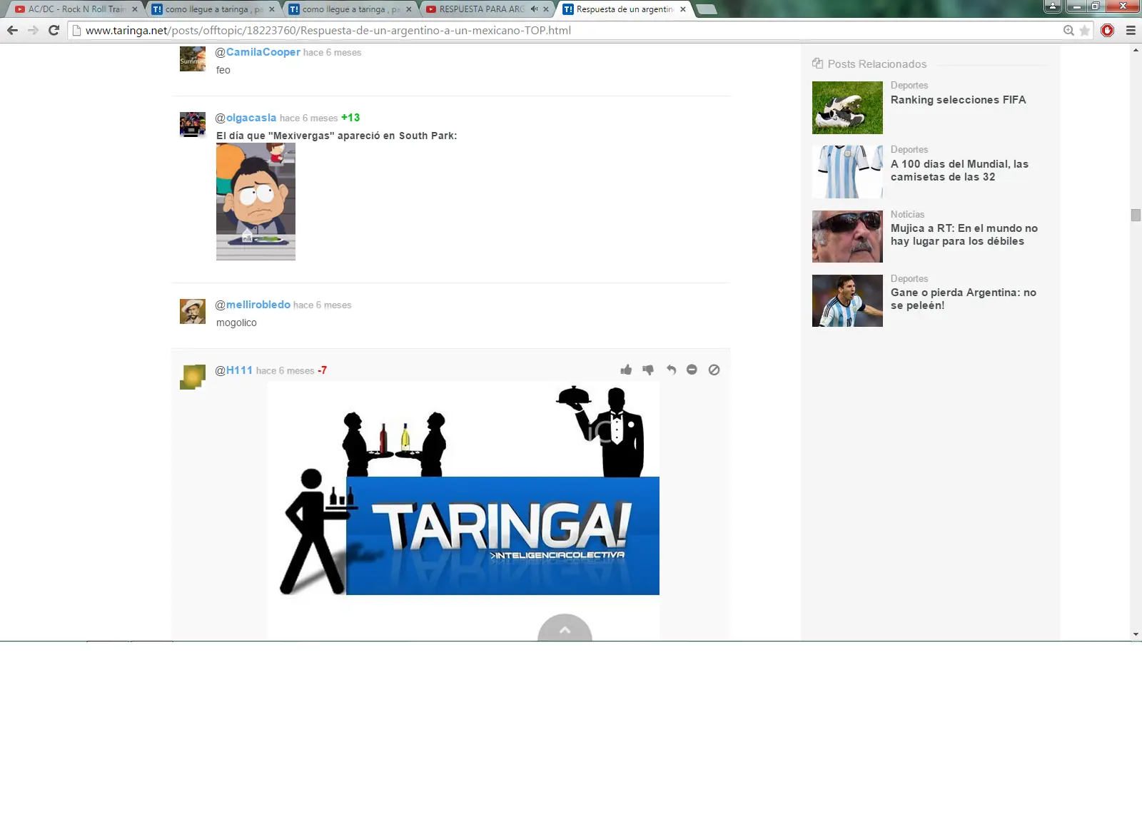Like the H111 comment with thumbs up
The width and height of the screenshot is (1142, 832).
pos(626,370)
